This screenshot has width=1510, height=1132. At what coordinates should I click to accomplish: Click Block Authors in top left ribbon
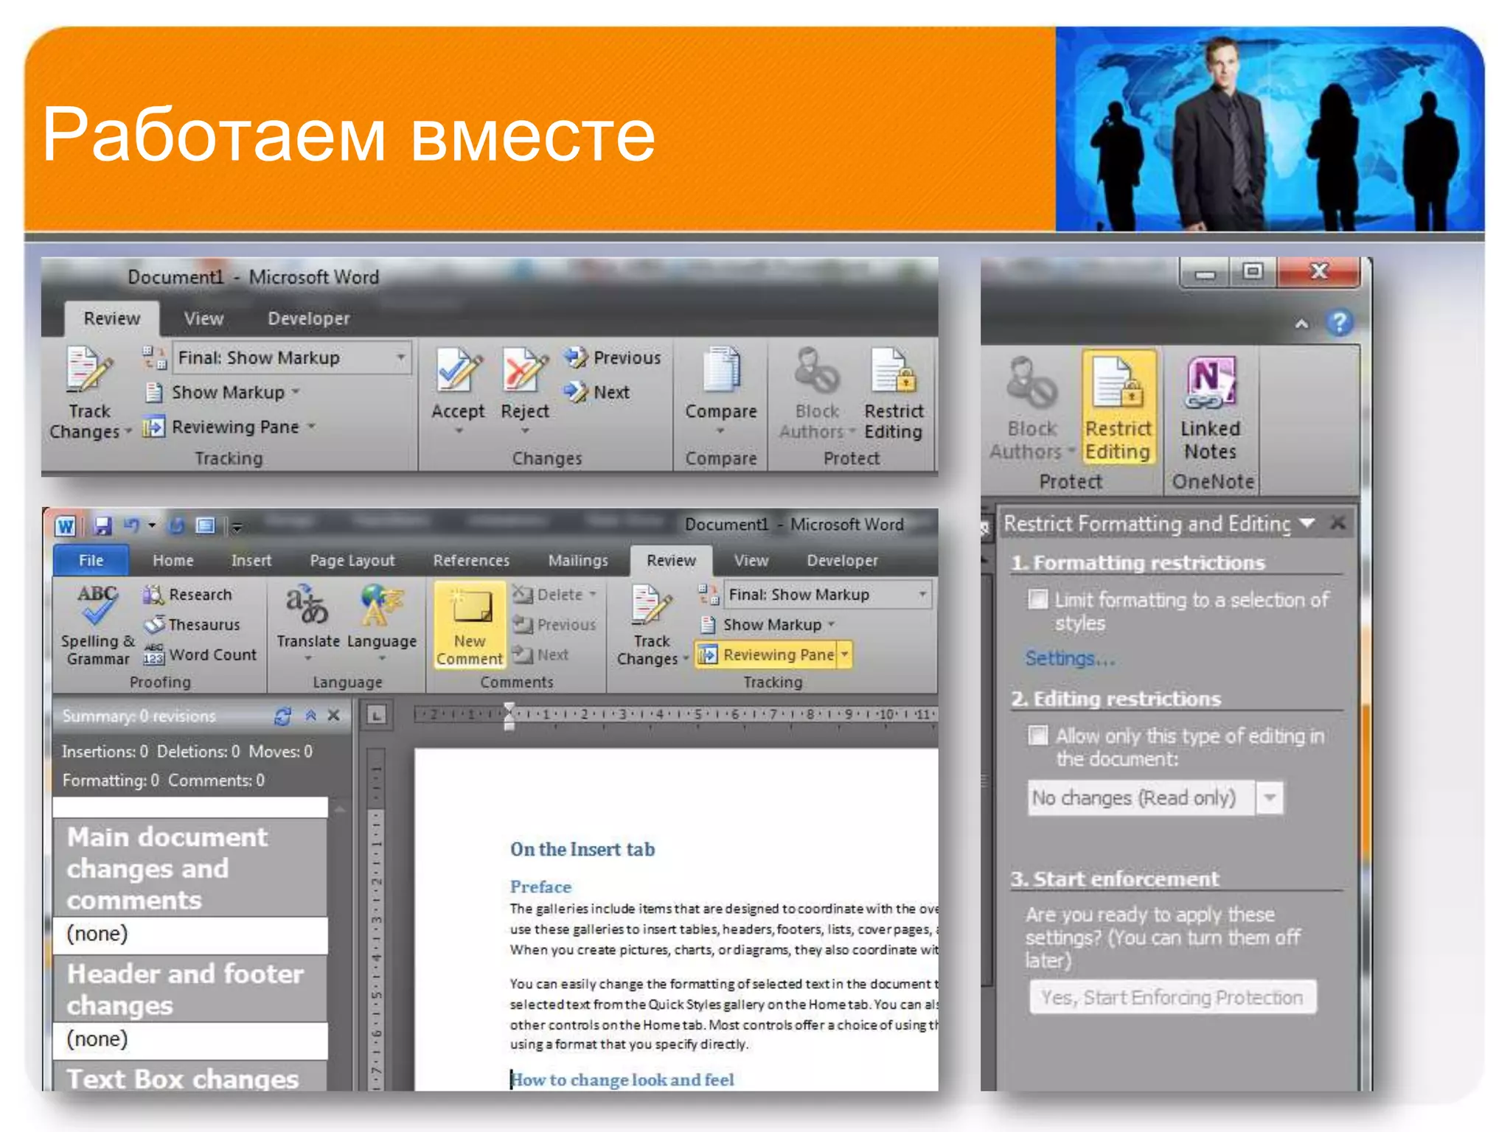point(816,394)
